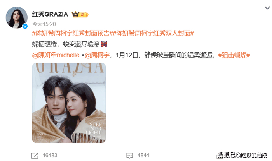Image resolution: width=272 pixels, height=161 pixels.
Task: Open the 红秀GRAZIA username link
Action: point(50,14)
